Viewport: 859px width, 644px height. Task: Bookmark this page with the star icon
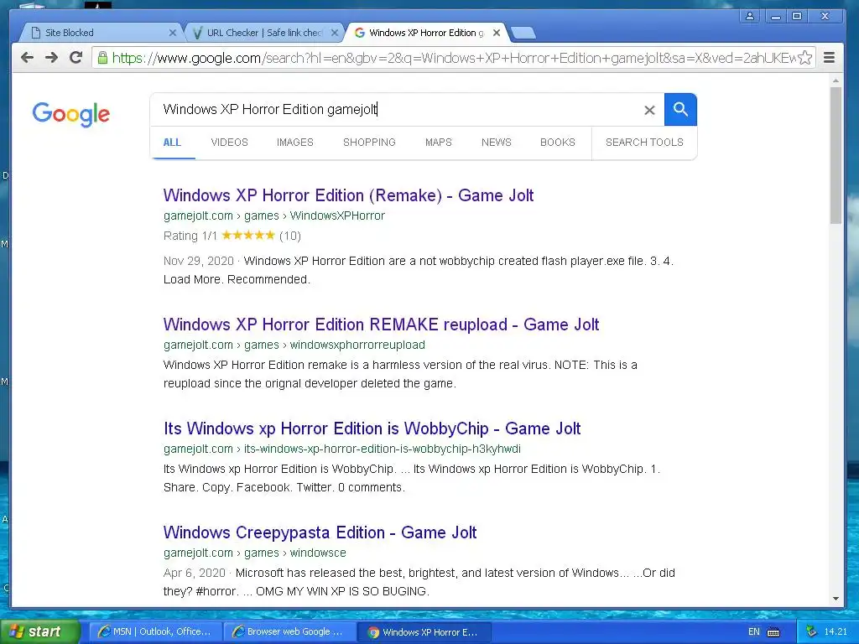tap(804, 58)
